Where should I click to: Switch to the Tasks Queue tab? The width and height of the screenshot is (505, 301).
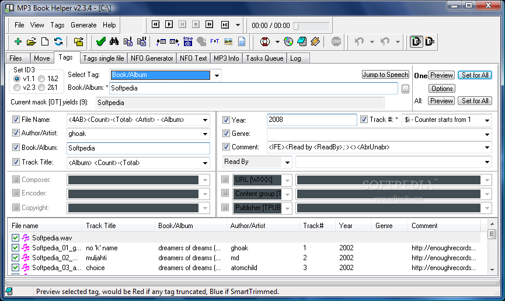(x=264, y=58)
